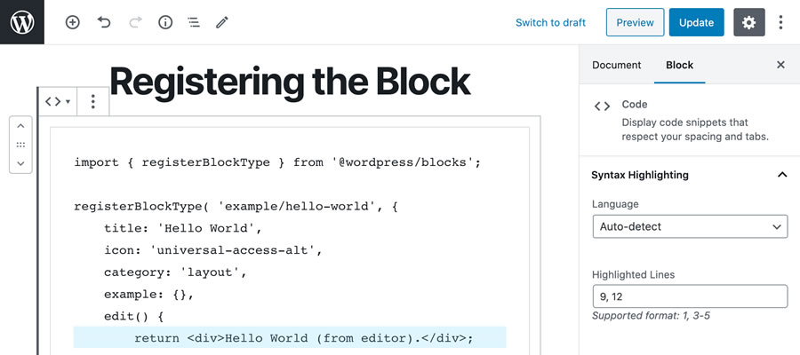Open the block inserter plus icon

pyautogui.click(x=73, y=22)
